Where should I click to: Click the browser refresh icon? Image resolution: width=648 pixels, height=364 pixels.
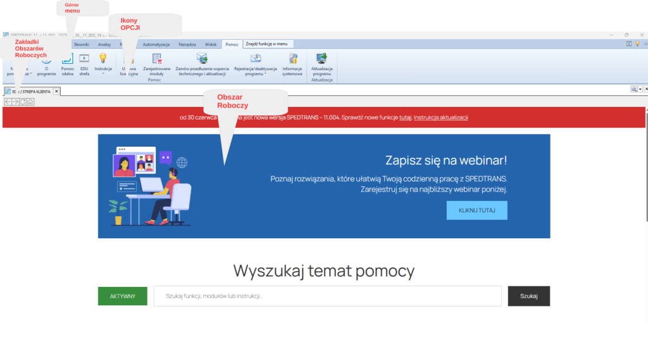click(23, 102)
